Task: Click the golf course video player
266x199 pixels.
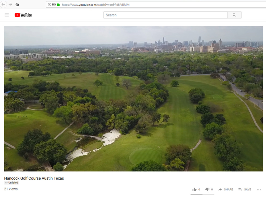Action: tap(134, 99)
